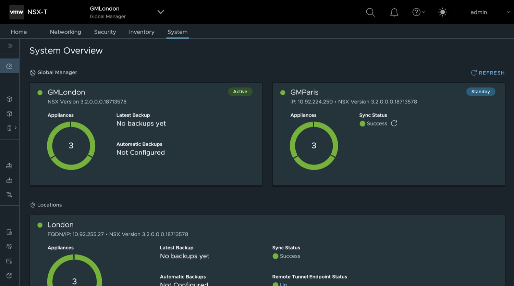Open the users group icon in the sidebar
Screen dimensions: 514x286
point(10,247)
